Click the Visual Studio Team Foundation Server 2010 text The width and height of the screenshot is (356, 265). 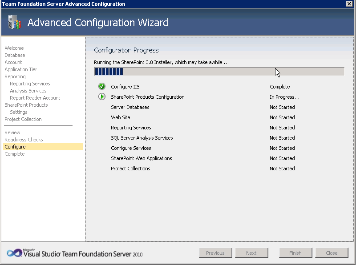(x=83, y=253)
